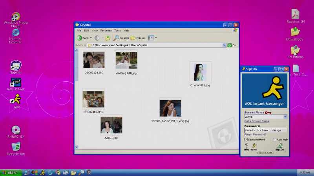The height and width of the screenshot is (176, 314).
Task: Click the media player quick launch icon
Action: pyautogui.click(x=58, y=172)
